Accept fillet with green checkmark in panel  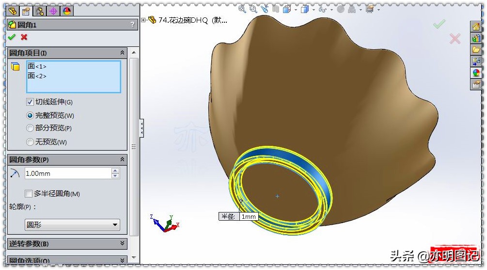12,37
